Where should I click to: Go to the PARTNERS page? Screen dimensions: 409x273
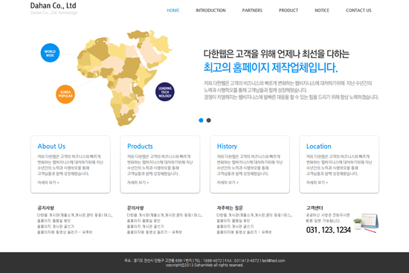tap(252, 10)
